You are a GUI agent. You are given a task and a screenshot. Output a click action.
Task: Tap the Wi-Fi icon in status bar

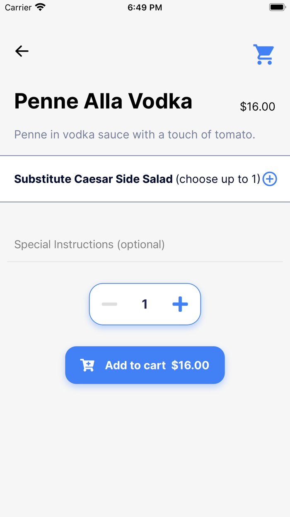click(40, 7)
